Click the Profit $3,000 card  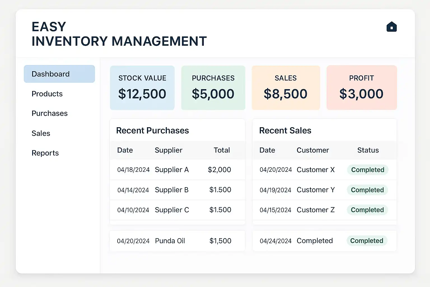(x=361, y=88)
